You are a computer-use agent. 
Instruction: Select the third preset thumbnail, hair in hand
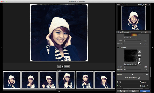(x=48, y=80)
